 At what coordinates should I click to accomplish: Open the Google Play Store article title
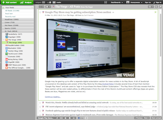78,12
